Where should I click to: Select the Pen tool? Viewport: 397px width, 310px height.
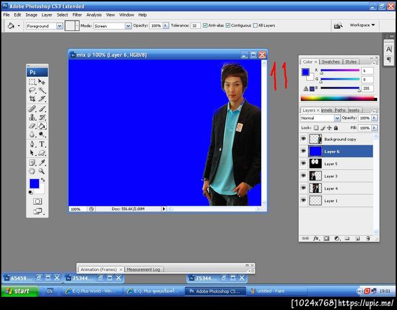[x=32, y=144]
